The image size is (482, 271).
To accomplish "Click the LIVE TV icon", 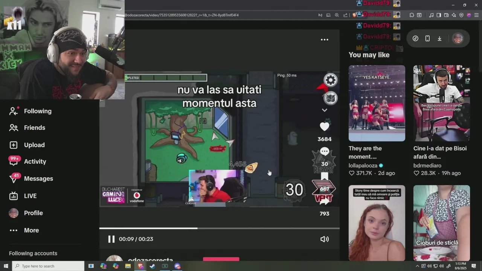I will tap(14, 196).
